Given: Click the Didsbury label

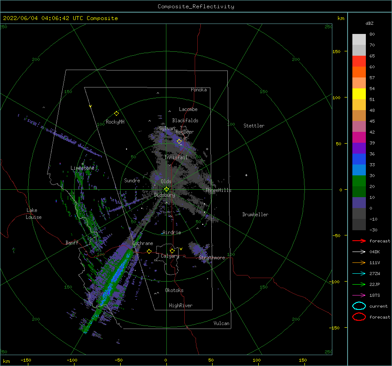Looking at the screenshot, I should pos(164,195).
